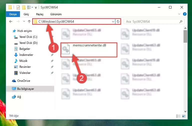The width and height of the screenshot is (192, 126).
Task: Close the SysWOW64 window
Action: (x=182, y=7)
